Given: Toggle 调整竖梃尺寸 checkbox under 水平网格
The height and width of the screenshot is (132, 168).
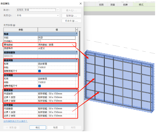Looking at the screenshot, I should [40, 86].
